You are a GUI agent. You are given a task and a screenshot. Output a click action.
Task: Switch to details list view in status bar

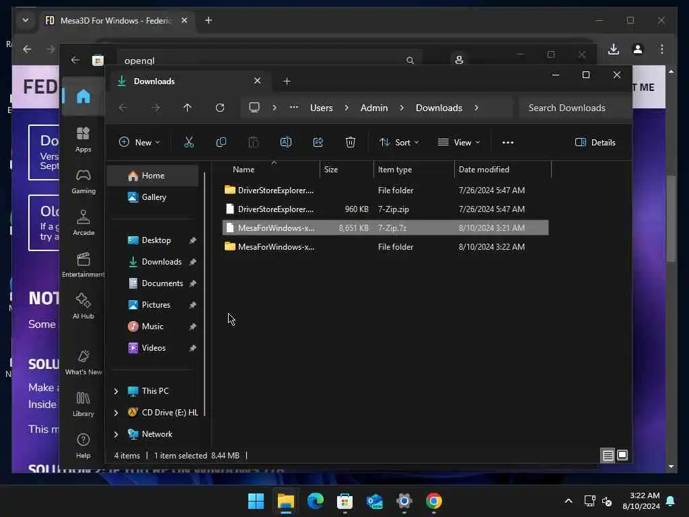[x=608, y=456]
